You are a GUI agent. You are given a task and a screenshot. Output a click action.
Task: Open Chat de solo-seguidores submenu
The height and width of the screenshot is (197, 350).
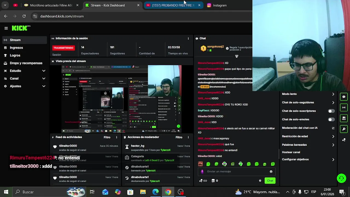pos(308,103)
